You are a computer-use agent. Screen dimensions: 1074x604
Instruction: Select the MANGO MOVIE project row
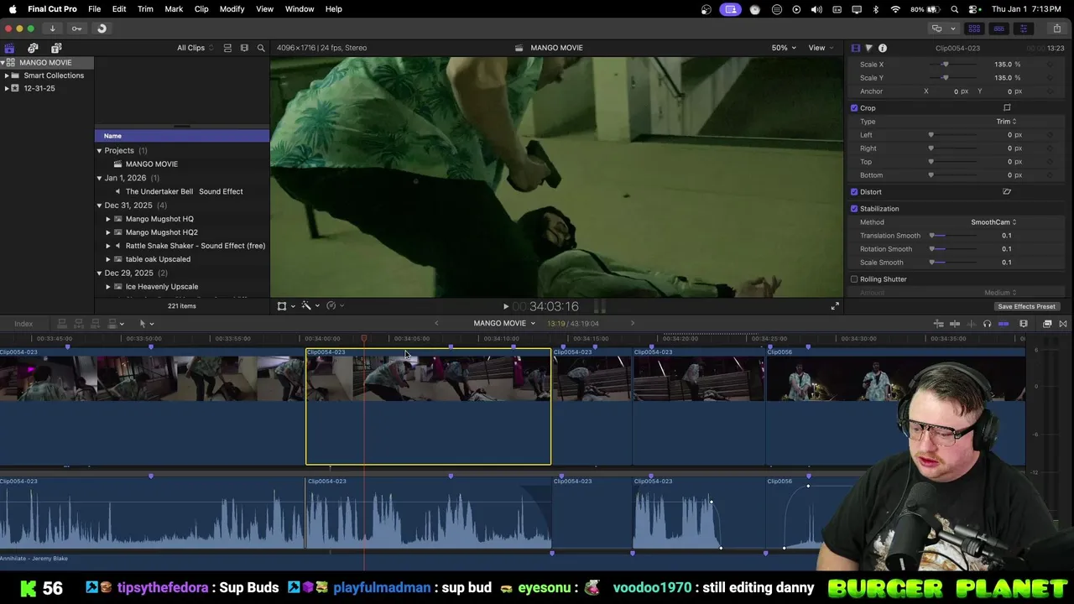pyautogui.click(x=182, y=164)
